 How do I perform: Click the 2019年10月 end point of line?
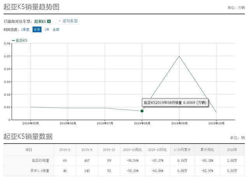216,112
